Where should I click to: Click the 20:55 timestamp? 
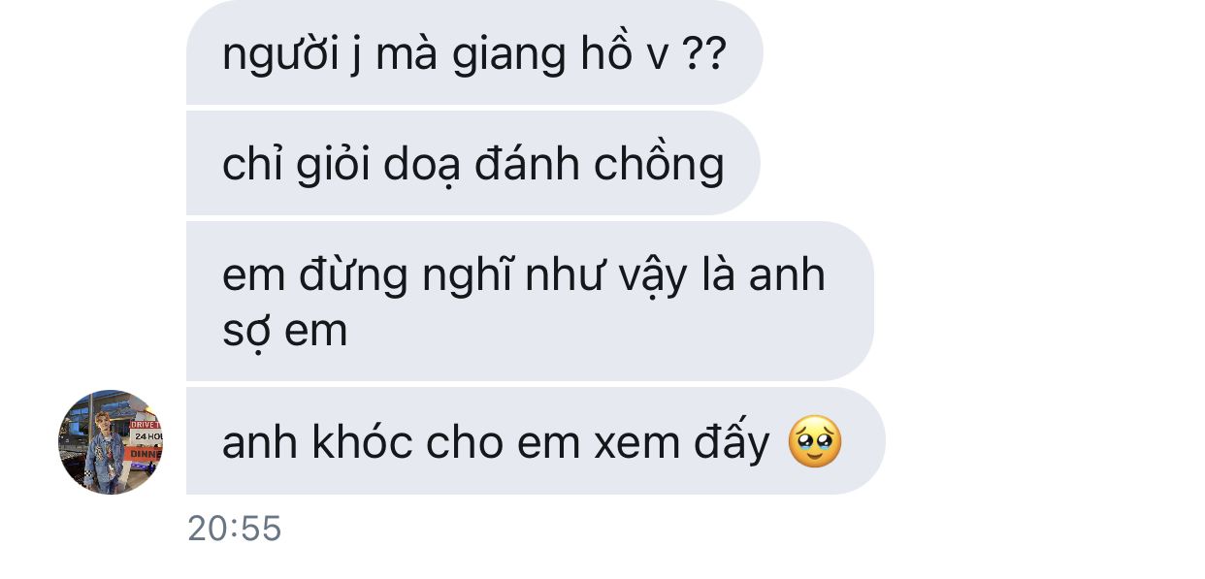[x=234, y=529]
